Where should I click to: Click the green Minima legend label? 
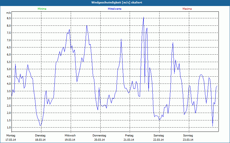(x=42, y=9)
